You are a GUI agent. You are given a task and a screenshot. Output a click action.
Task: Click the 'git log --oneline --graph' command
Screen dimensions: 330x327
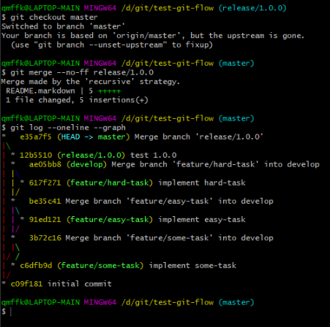64,128
